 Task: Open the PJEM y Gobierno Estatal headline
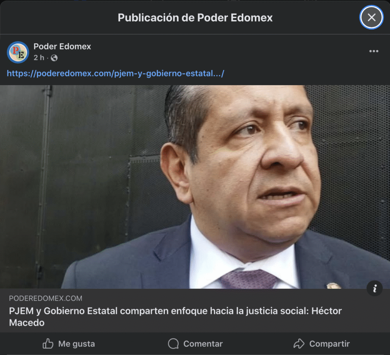(x=175, y=317)
